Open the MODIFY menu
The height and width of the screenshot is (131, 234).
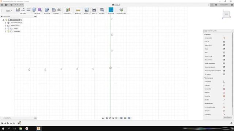point(47,13)
